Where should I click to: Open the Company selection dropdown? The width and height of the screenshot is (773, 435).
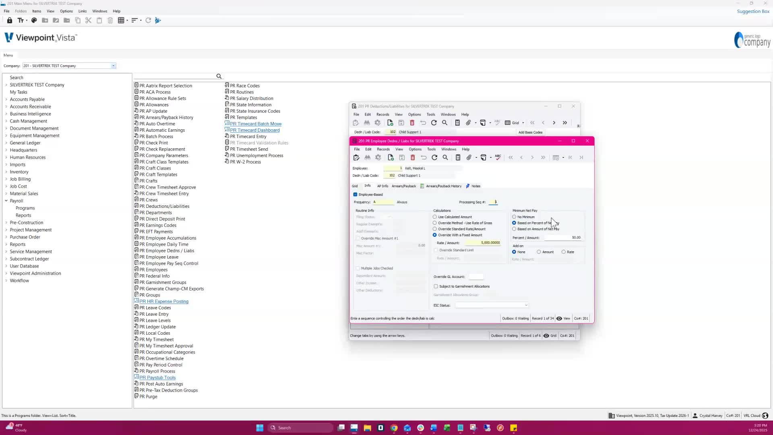pyautogui.click(x=113, y=66)
